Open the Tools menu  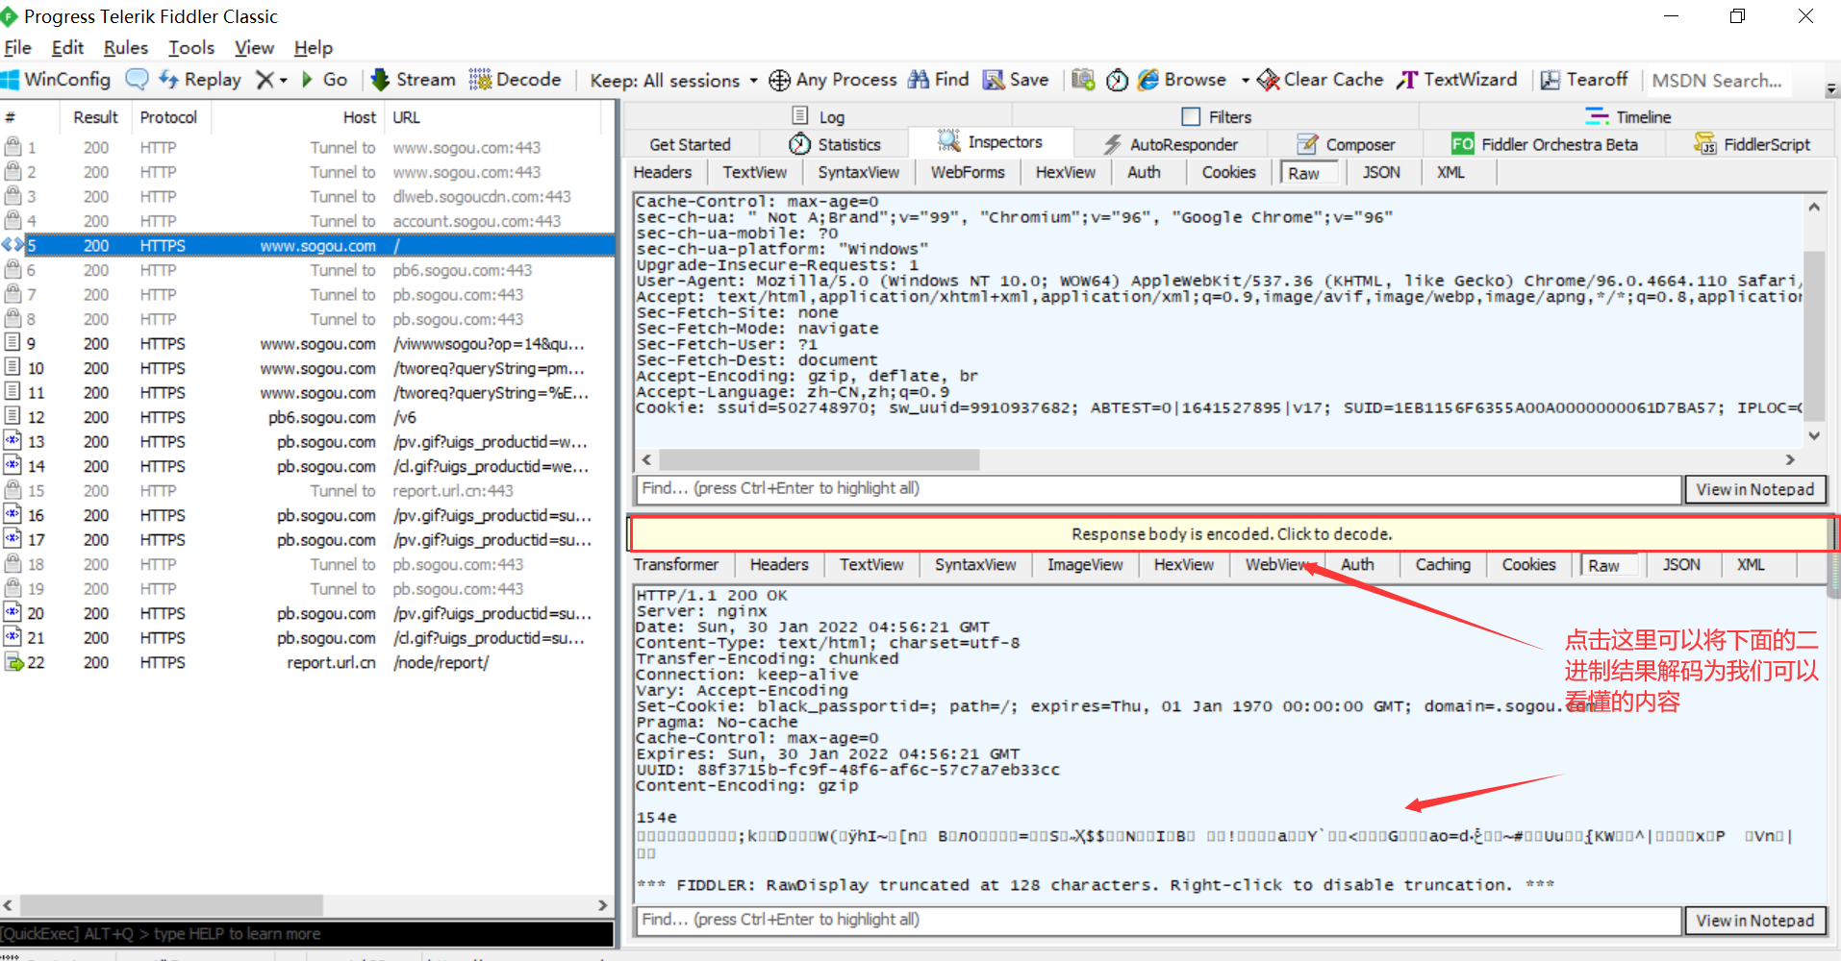point(191,47)
